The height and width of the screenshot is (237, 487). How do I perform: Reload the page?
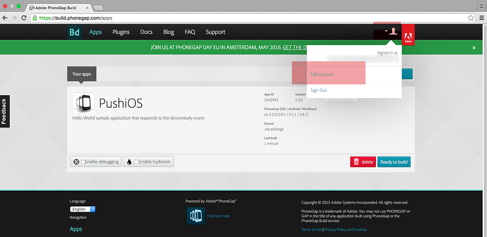24,18
